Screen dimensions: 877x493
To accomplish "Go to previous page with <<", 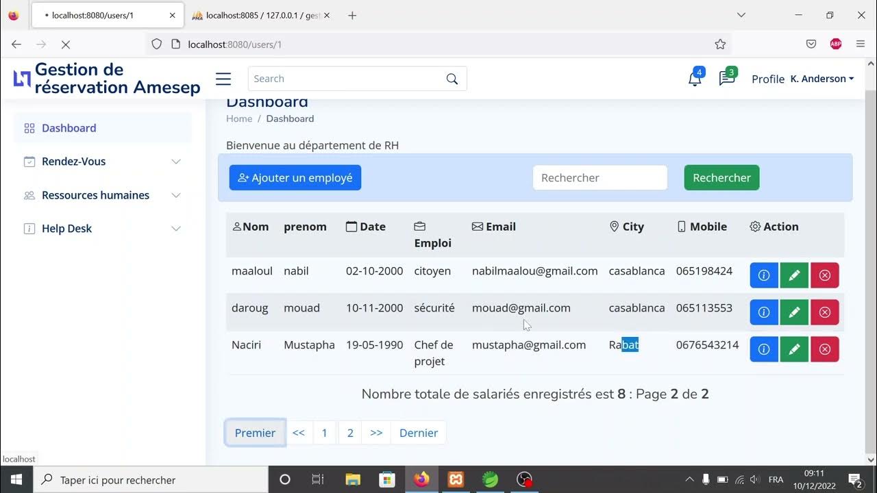I will point(299,433).
